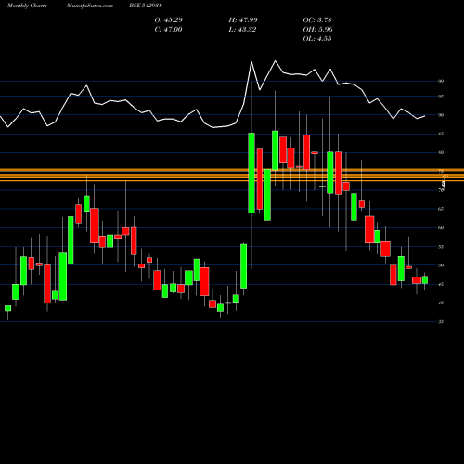This screenshot has height=464, width=464.
Task: Click the 90 price axis label
Action: (441, 115)
